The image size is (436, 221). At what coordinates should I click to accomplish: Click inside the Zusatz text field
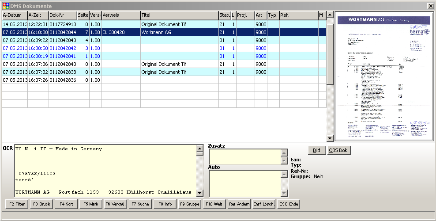(x=244, y=156)
